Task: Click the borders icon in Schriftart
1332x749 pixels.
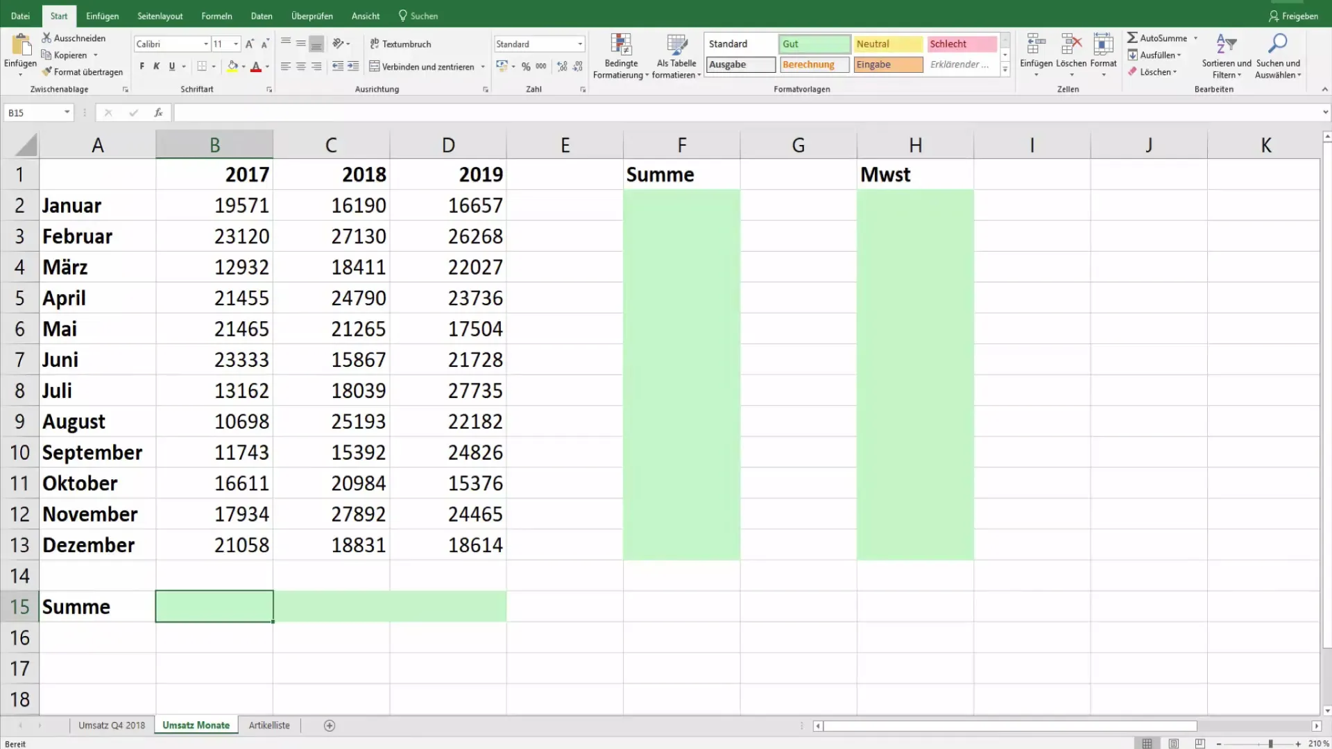Action: (x=202, y=67)
